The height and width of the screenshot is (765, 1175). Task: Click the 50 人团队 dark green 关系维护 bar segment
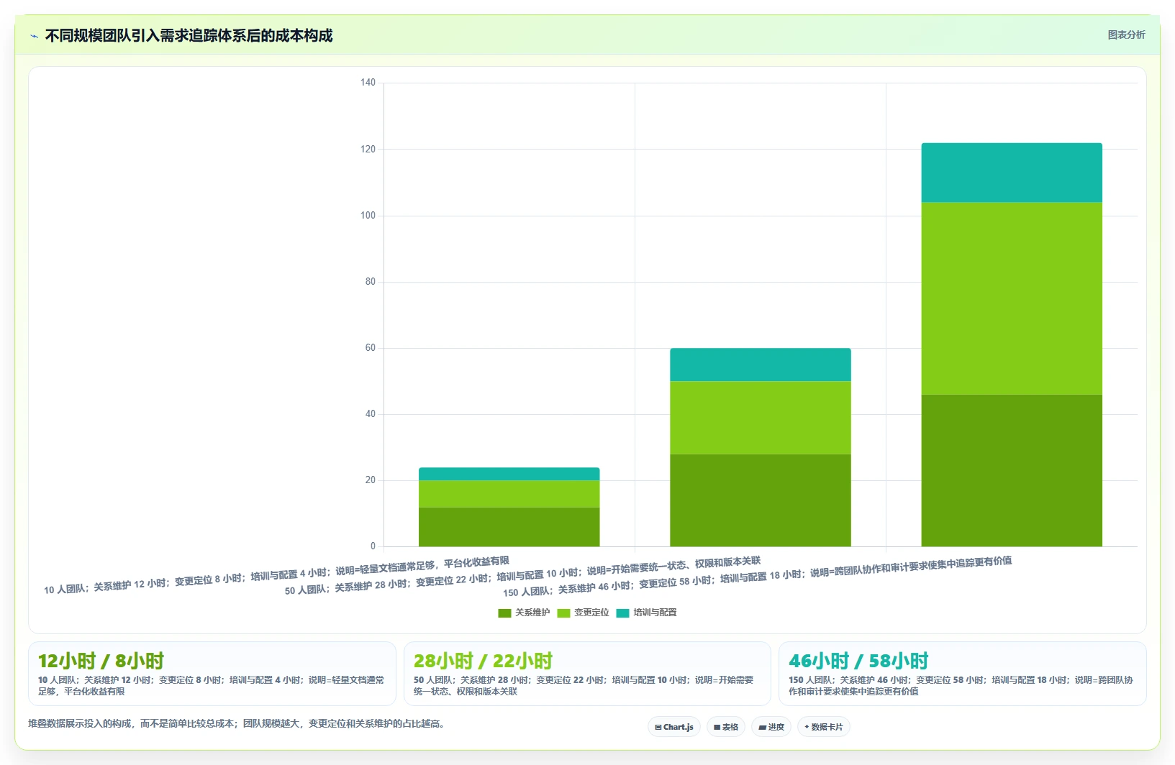761,500
